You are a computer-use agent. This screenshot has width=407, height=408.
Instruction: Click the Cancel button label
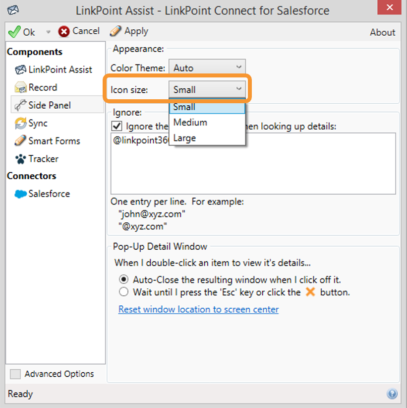pyautogui.click(x=86, y=31)
